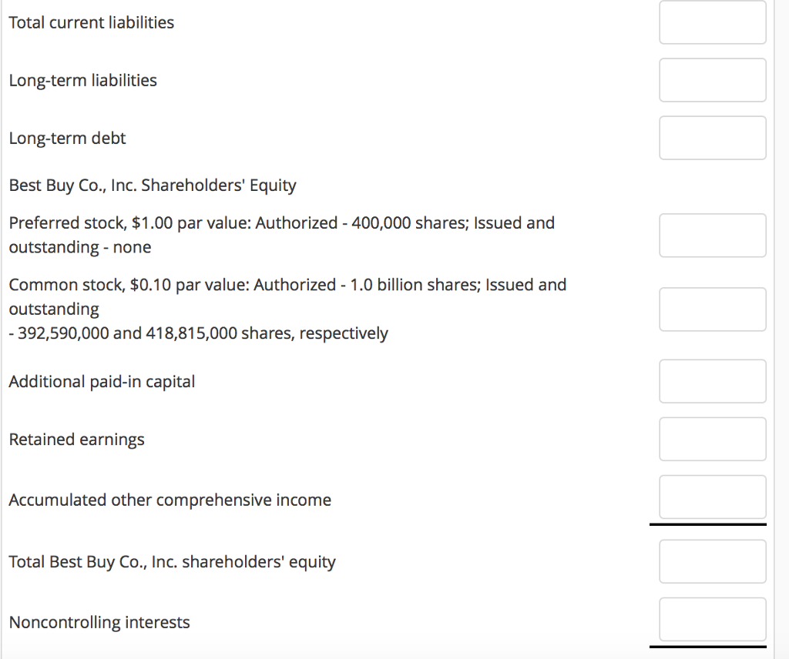Click the Common stock amount field
Image resolution: width=789 pixels, height=659 pixels.
[x=712, y=309]
